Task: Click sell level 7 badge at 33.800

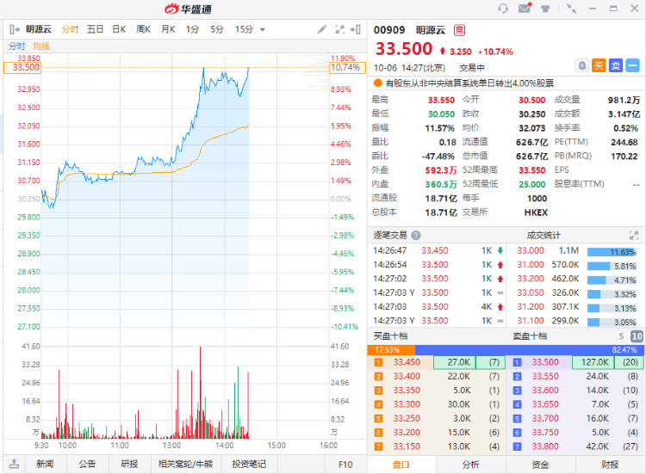Action: (517, 446)
